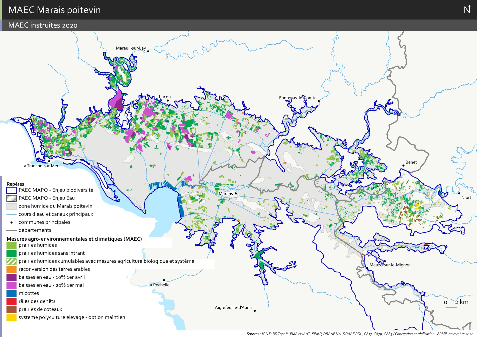Screen dimensions: 477x337
Task: Click the dark green sans intrant swatch
Action: (x=12, y=253)
